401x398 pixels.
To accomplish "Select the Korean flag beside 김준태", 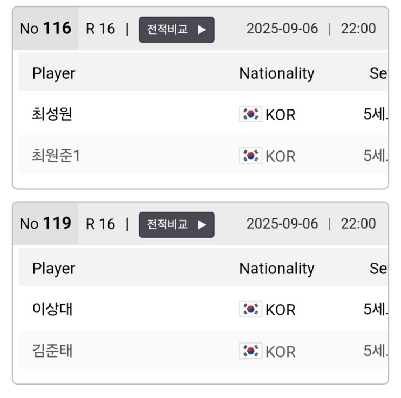I will click(250, 351).
